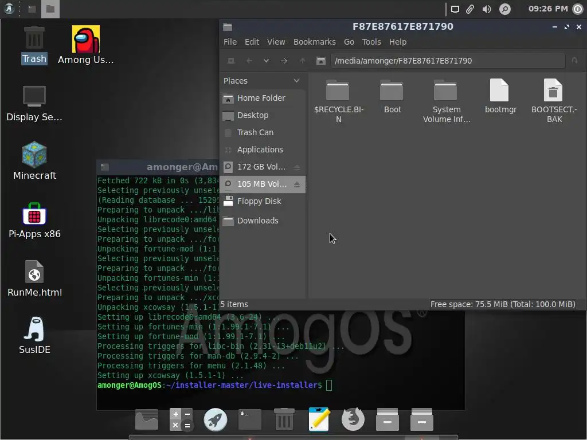Open Home Folder in Places
The width and height of the screenshot is (587, 440).
coord(263,98)
